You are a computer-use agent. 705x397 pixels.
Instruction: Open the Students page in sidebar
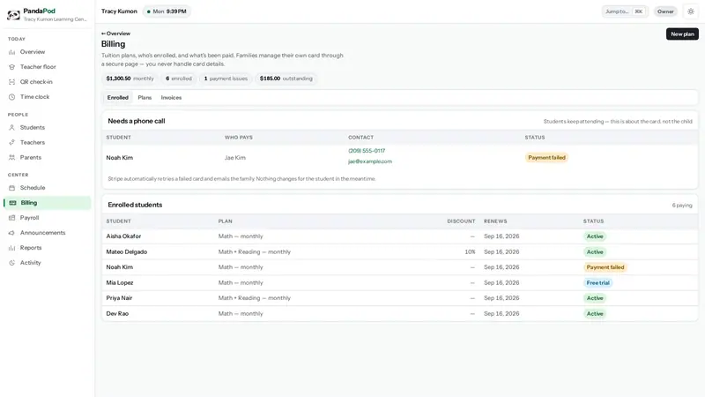tap(48, 128)
